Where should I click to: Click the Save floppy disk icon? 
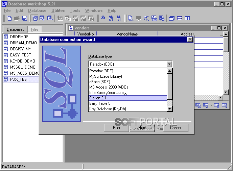pyautogui.click(x=25, y=18)
